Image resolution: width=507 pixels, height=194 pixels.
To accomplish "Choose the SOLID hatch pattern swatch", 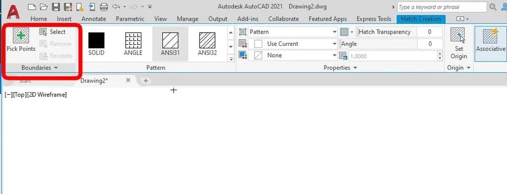I will pyautogui.click(x=96, y=40).
